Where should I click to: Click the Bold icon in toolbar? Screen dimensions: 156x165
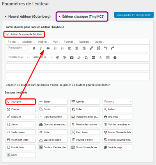click(x=34, y=48)
